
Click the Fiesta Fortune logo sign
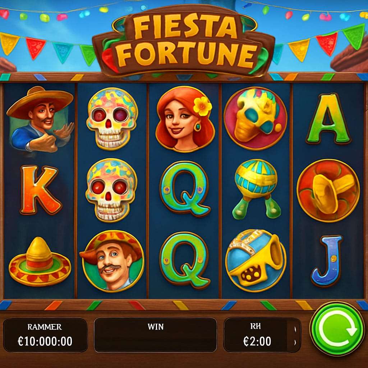click(184, 41)
